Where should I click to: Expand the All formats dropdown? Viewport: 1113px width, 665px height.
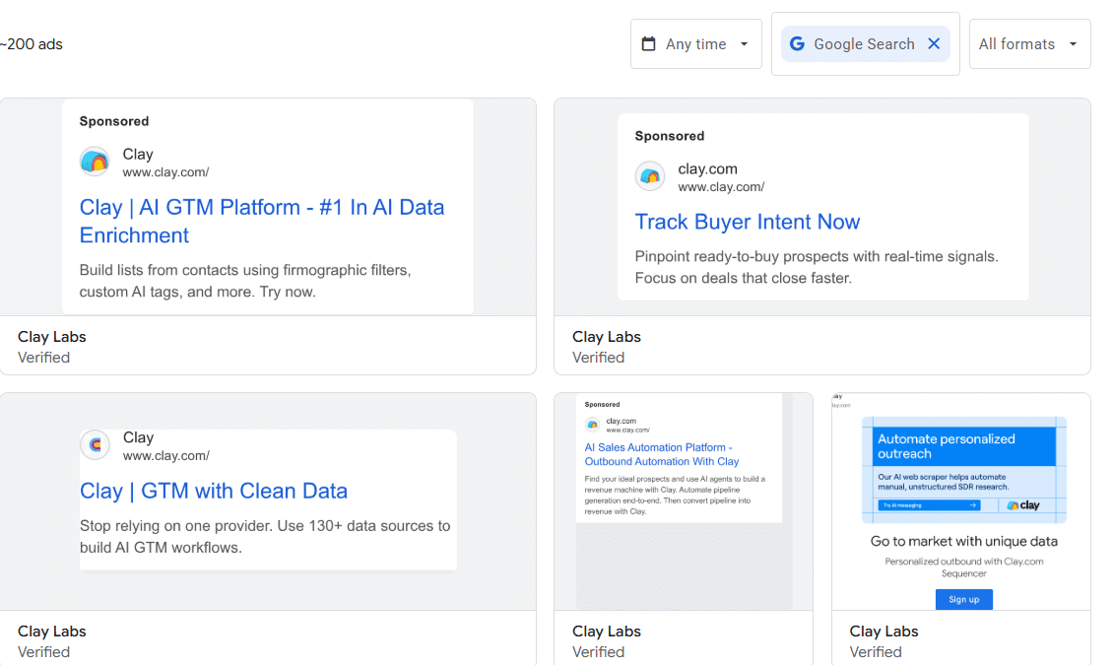1028,44
